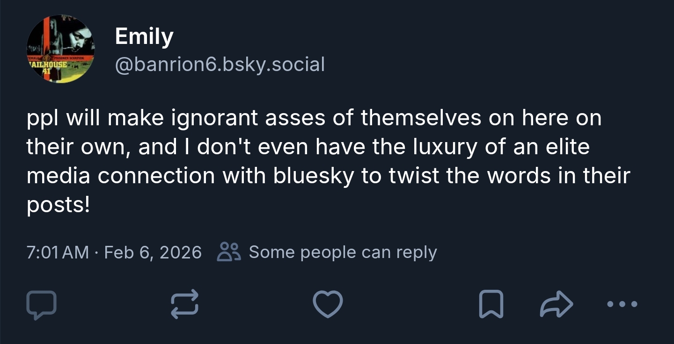Click the 7:01 AM timestamp

58,252
